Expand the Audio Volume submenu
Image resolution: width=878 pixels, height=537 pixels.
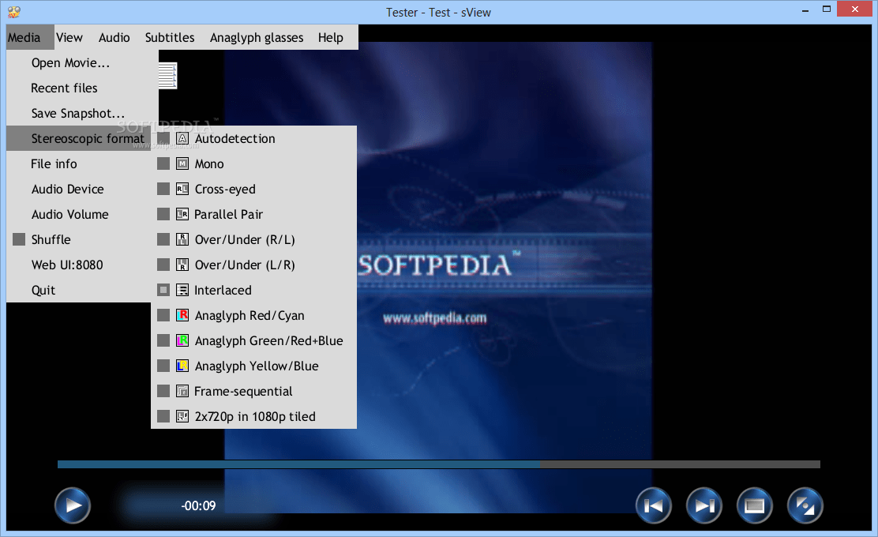79,214
